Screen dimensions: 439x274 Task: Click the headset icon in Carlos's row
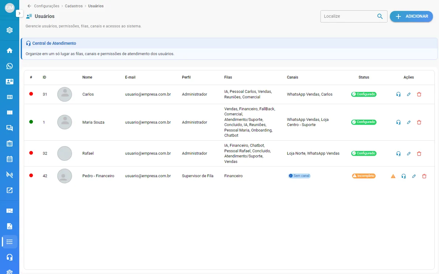[398, 94]
